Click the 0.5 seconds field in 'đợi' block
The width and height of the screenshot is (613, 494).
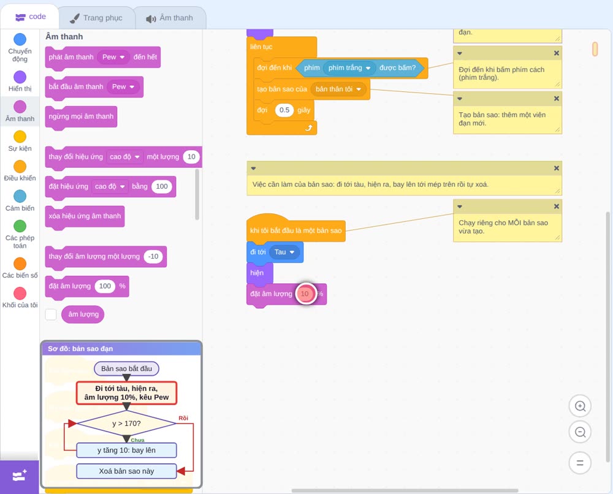[x=284, y=110]
